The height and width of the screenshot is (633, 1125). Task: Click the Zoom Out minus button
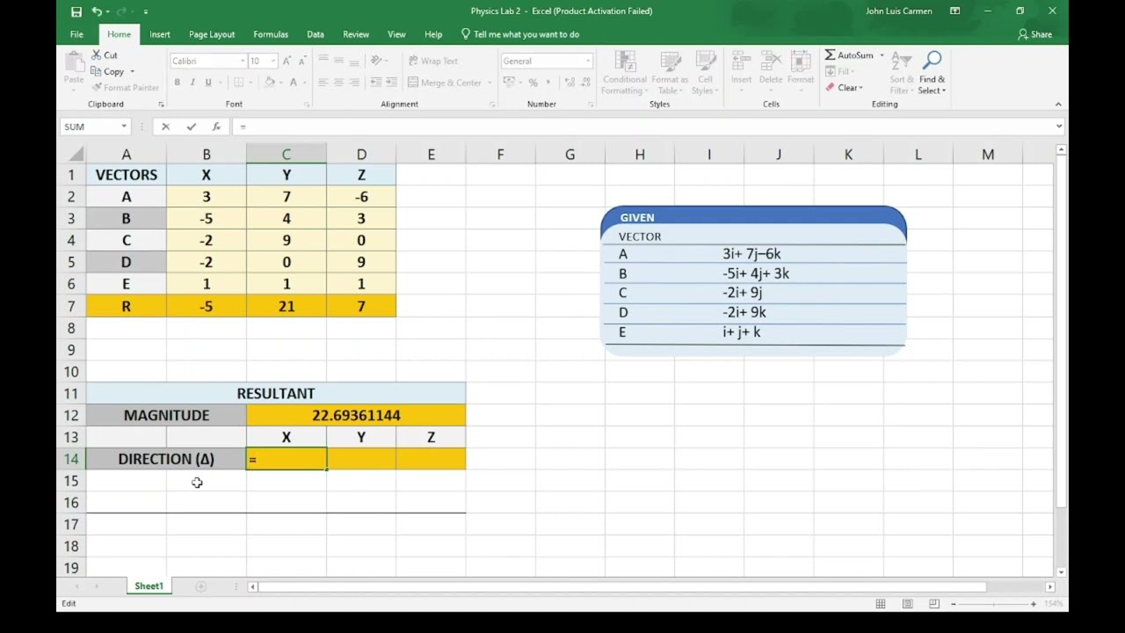(954, 604)
